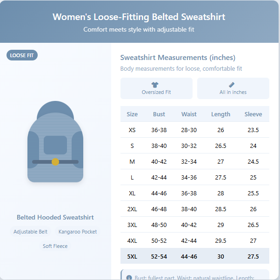The height and width of the screenshot is (280, 280).
Task: Click the Size column header
Action: [x=132, y=114]
